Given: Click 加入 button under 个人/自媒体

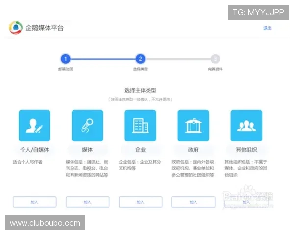Looking at the screenshot, I should (x=34, y=202).
